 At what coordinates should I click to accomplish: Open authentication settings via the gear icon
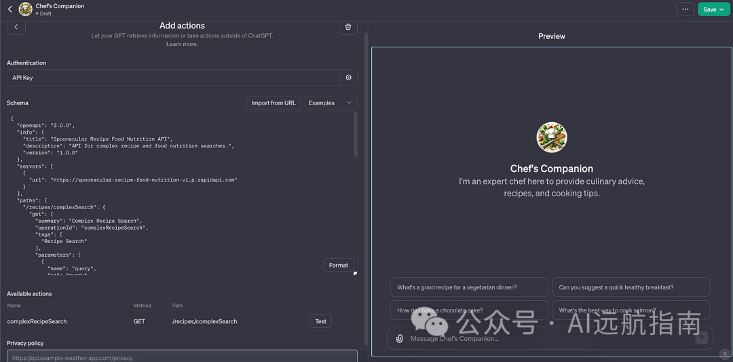coord(348,77)
